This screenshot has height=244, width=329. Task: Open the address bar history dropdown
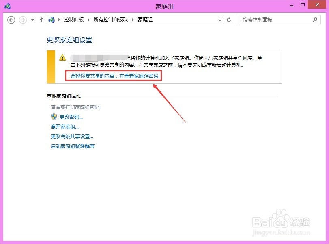tap(220, 20)
